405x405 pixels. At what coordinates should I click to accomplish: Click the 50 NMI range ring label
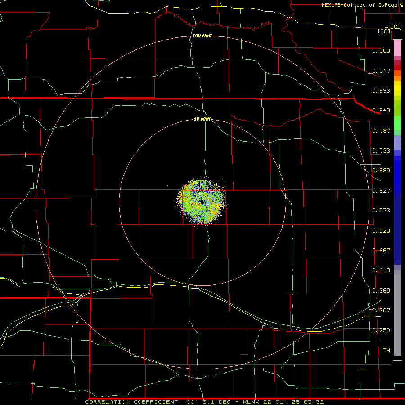point(202,119)
